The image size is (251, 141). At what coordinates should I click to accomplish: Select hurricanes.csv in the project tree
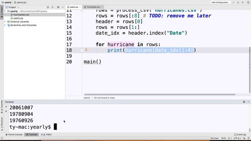pyautogui.click(x=21, y=15)
